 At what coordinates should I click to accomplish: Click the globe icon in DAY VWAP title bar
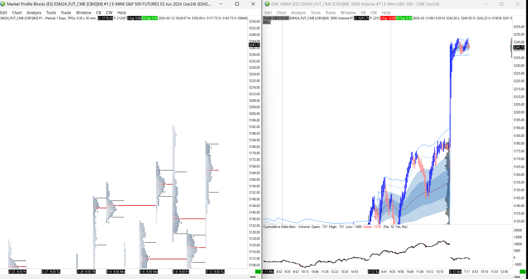(x=268, y=4)
